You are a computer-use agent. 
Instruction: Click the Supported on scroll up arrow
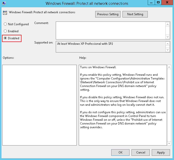(168, 44)
